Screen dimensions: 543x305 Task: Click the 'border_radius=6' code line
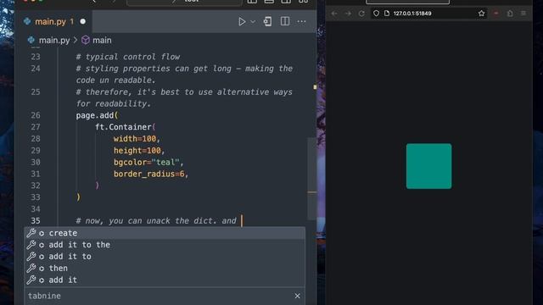click(x=151, y=174)
